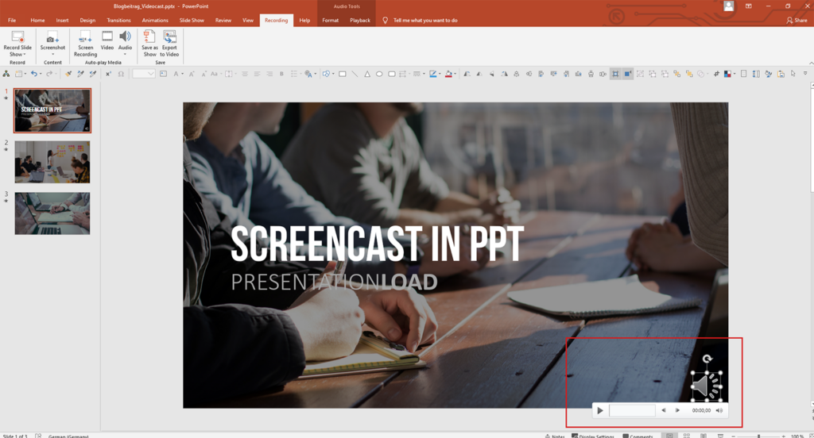814x438 pixels.
Task: Insert the Omega symbol
Action: 121,74
